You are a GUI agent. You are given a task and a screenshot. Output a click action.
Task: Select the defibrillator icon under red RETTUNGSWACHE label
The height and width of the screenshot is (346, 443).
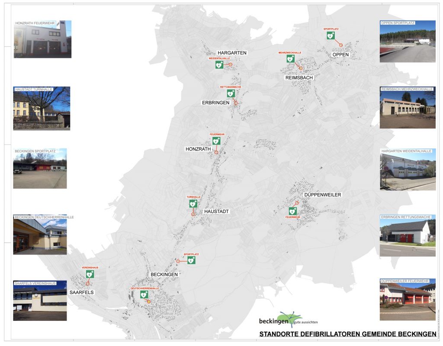point(231,94)
